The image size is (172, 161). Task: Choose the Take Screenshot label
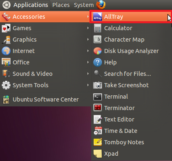click(126, 85)
